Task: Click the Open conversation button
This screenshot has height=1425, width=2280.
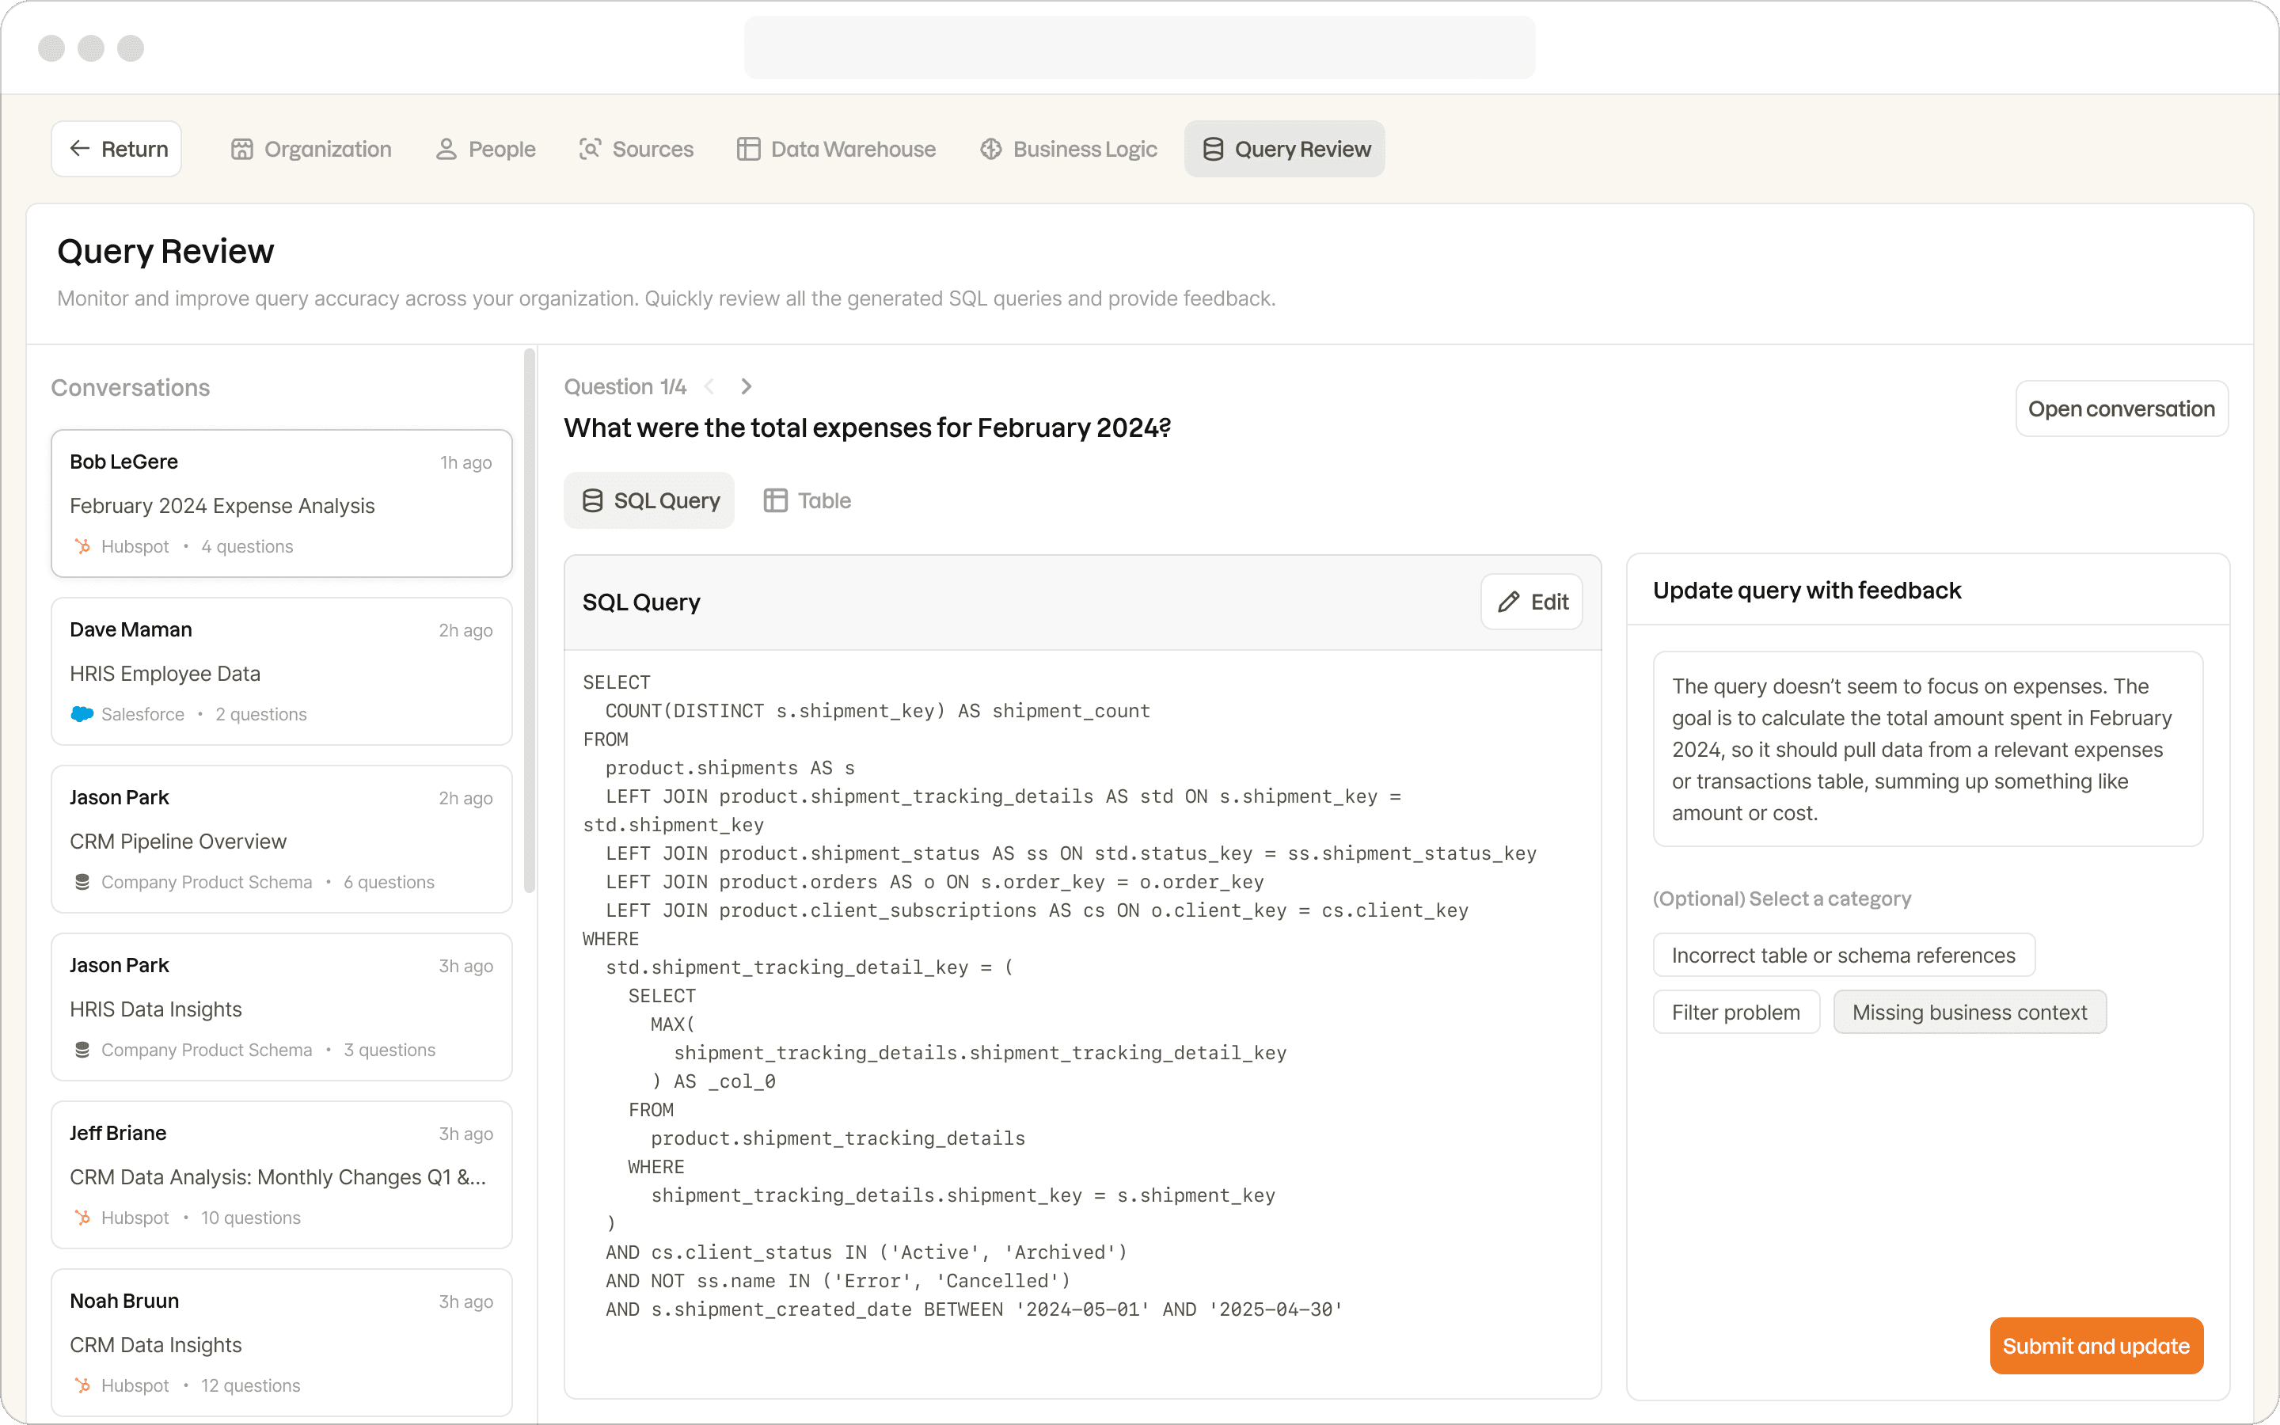Action: [x=2121, y=409]
